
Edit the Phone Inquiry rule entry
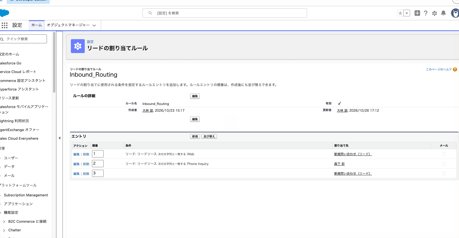pyautogui.click(x=76, y=164)
